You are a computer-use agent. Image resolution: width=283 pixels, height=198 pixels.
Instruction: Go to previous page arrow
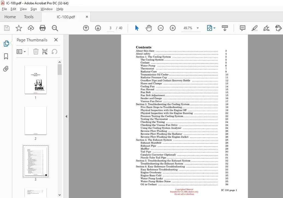click(86, 28)
